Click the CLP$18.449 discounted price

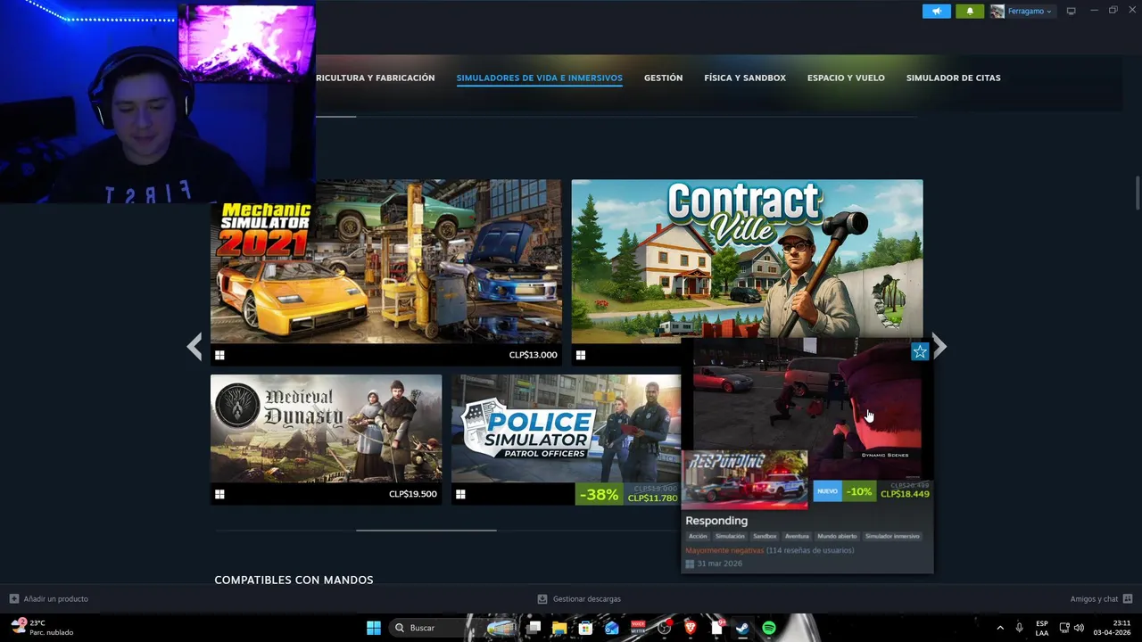point(905,494)
